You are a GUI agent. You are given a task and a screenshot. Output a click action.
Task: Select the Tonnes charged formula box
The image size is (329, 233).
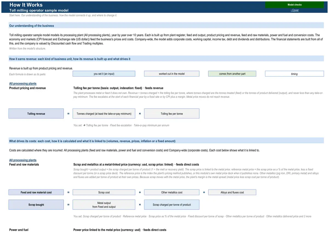104,114
